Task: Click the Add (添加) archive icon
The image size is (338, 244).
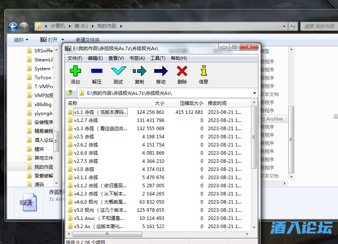Action: pos(75,72)
